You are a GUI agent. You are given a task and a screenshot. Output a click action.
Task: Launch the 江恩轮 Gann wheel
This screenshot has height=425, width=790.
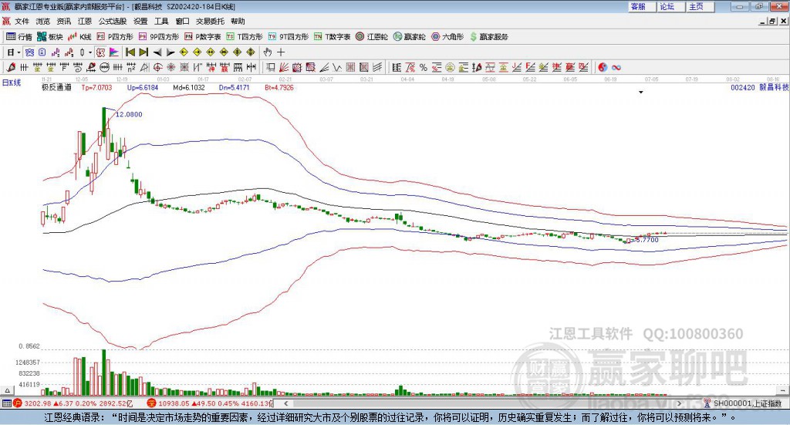tap(371, 37)
